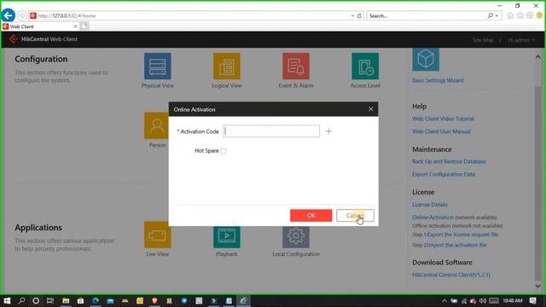546x307 pixels.
Task: Click Import the activation file link
Action: coord(456,245)
